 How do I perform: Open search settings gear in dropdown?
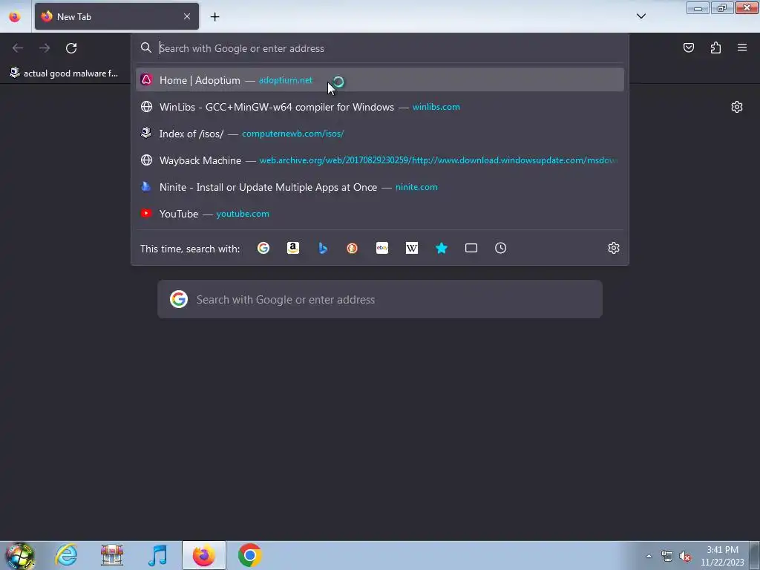coord(614,248)
